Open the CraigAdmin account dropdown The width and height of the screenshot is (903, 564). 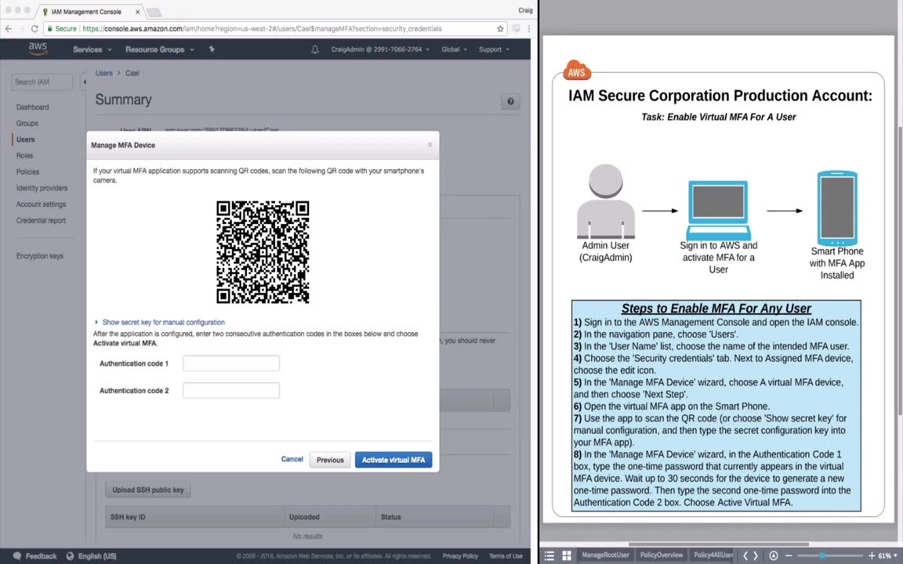[380, 49]
